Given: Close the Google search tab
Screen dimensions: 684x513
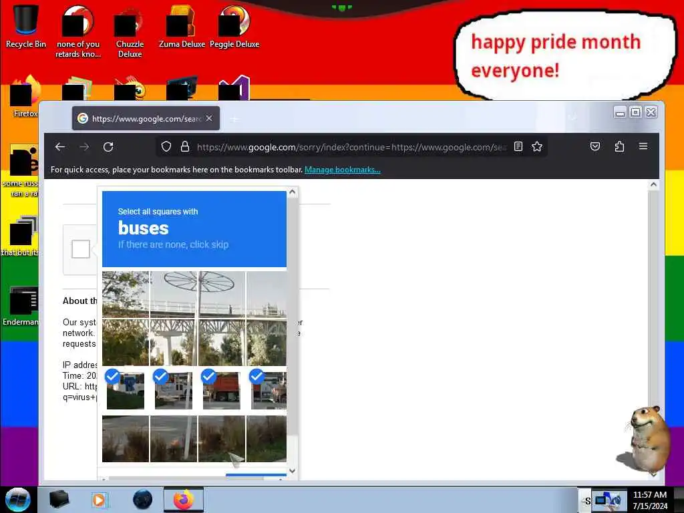Looking at the screenshot, I should [x=209, y=118].
